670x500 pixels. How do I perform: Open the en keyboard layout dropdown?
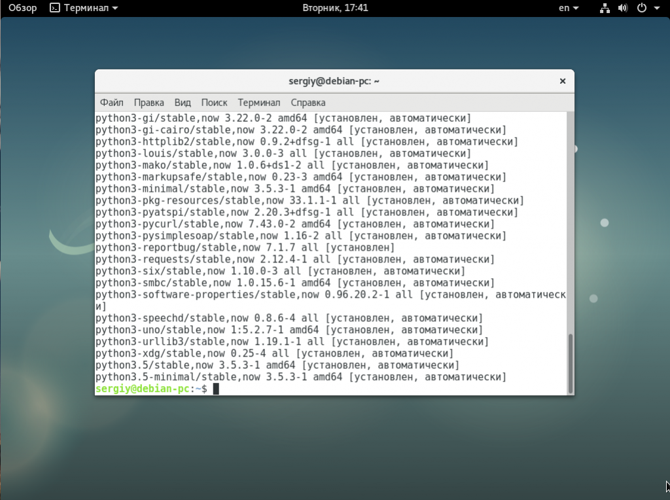tap(569, 9)
